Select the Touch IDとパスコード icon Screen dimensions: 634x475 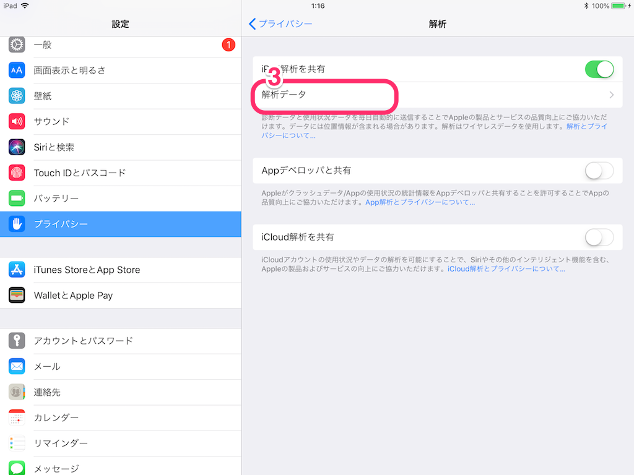click(x=16, y=173)
